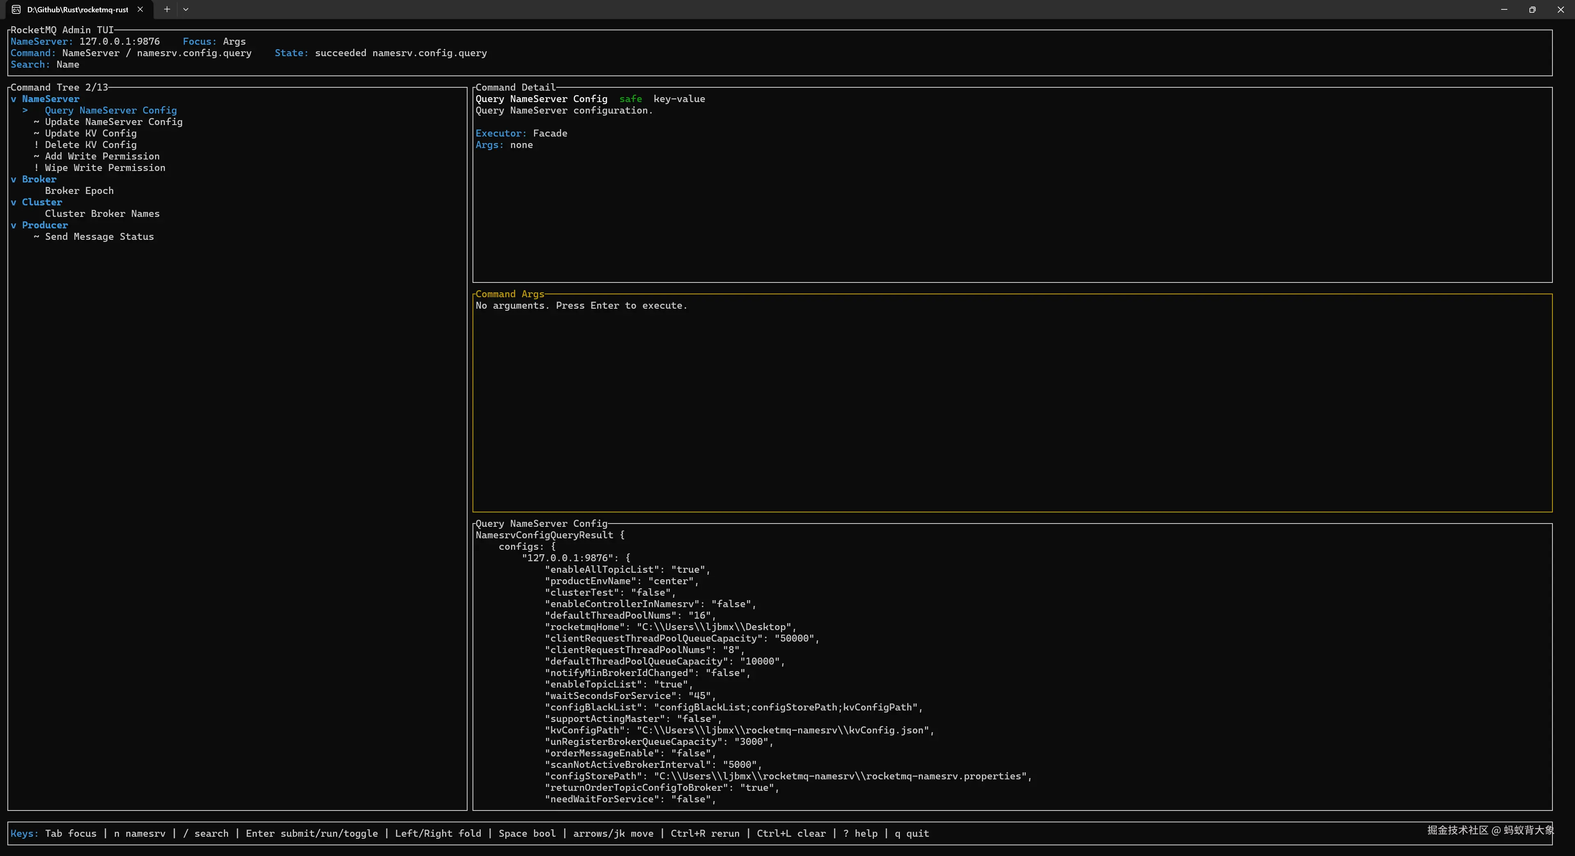Click the Executor value Facade
Image resolution: width=1575 pixels, height=856 pixels.
550,133
